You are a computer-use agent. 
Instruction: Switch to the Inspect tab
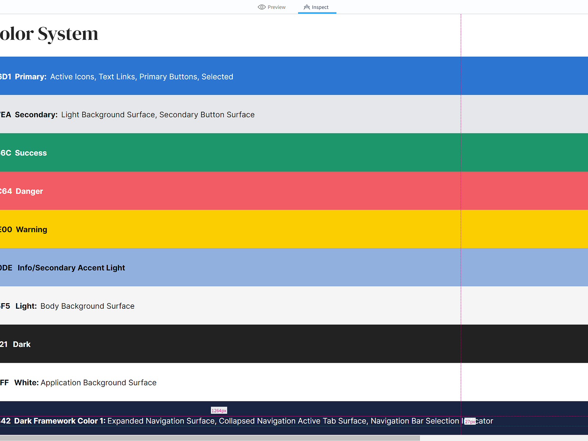coord(320,7)
